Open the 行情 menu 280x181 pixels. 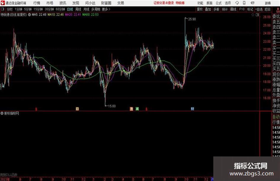coord(37,3)
